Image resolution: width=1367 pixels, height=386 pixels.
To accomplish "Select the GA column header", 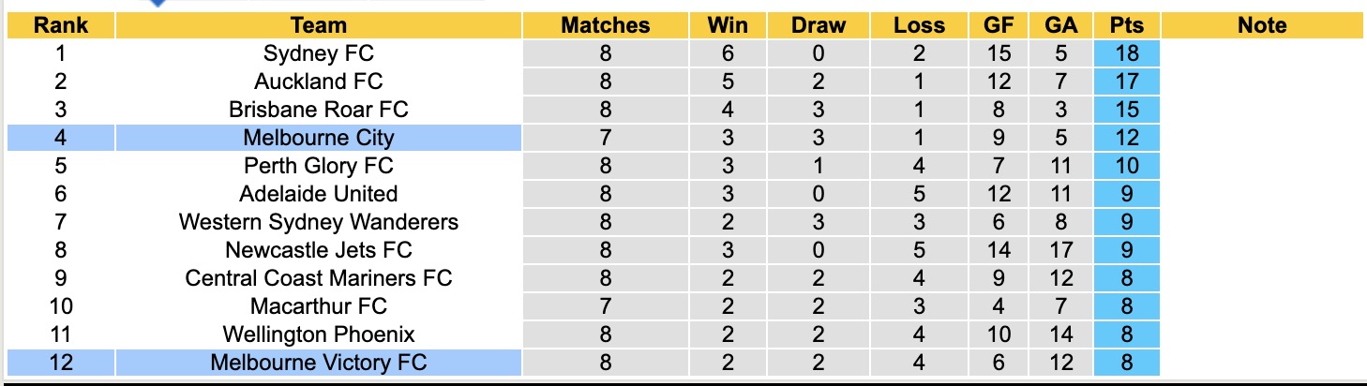I will click(x=1060, y=25).
